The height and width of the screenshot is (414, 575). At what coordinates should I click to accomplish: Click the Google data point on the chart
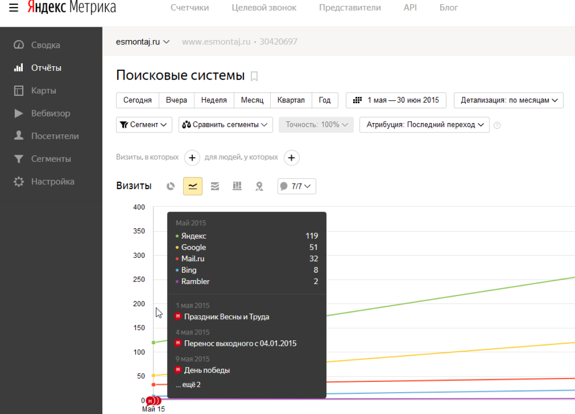coord(154,375)
